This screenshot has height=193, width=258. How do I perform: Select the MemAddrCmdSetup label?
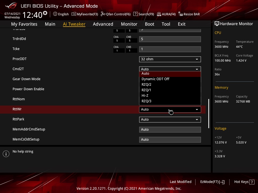point(29,129)
